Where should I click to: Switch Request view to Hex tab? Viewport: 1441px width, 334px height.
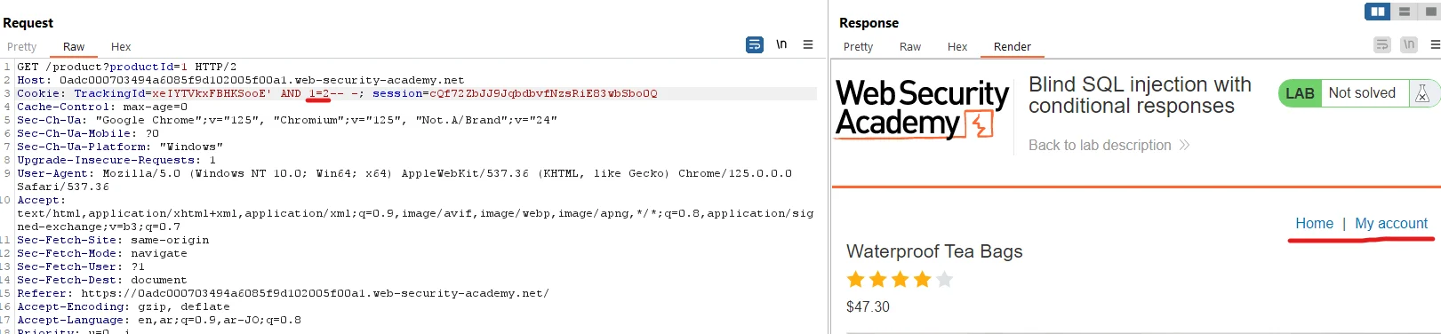coord(121,47)
